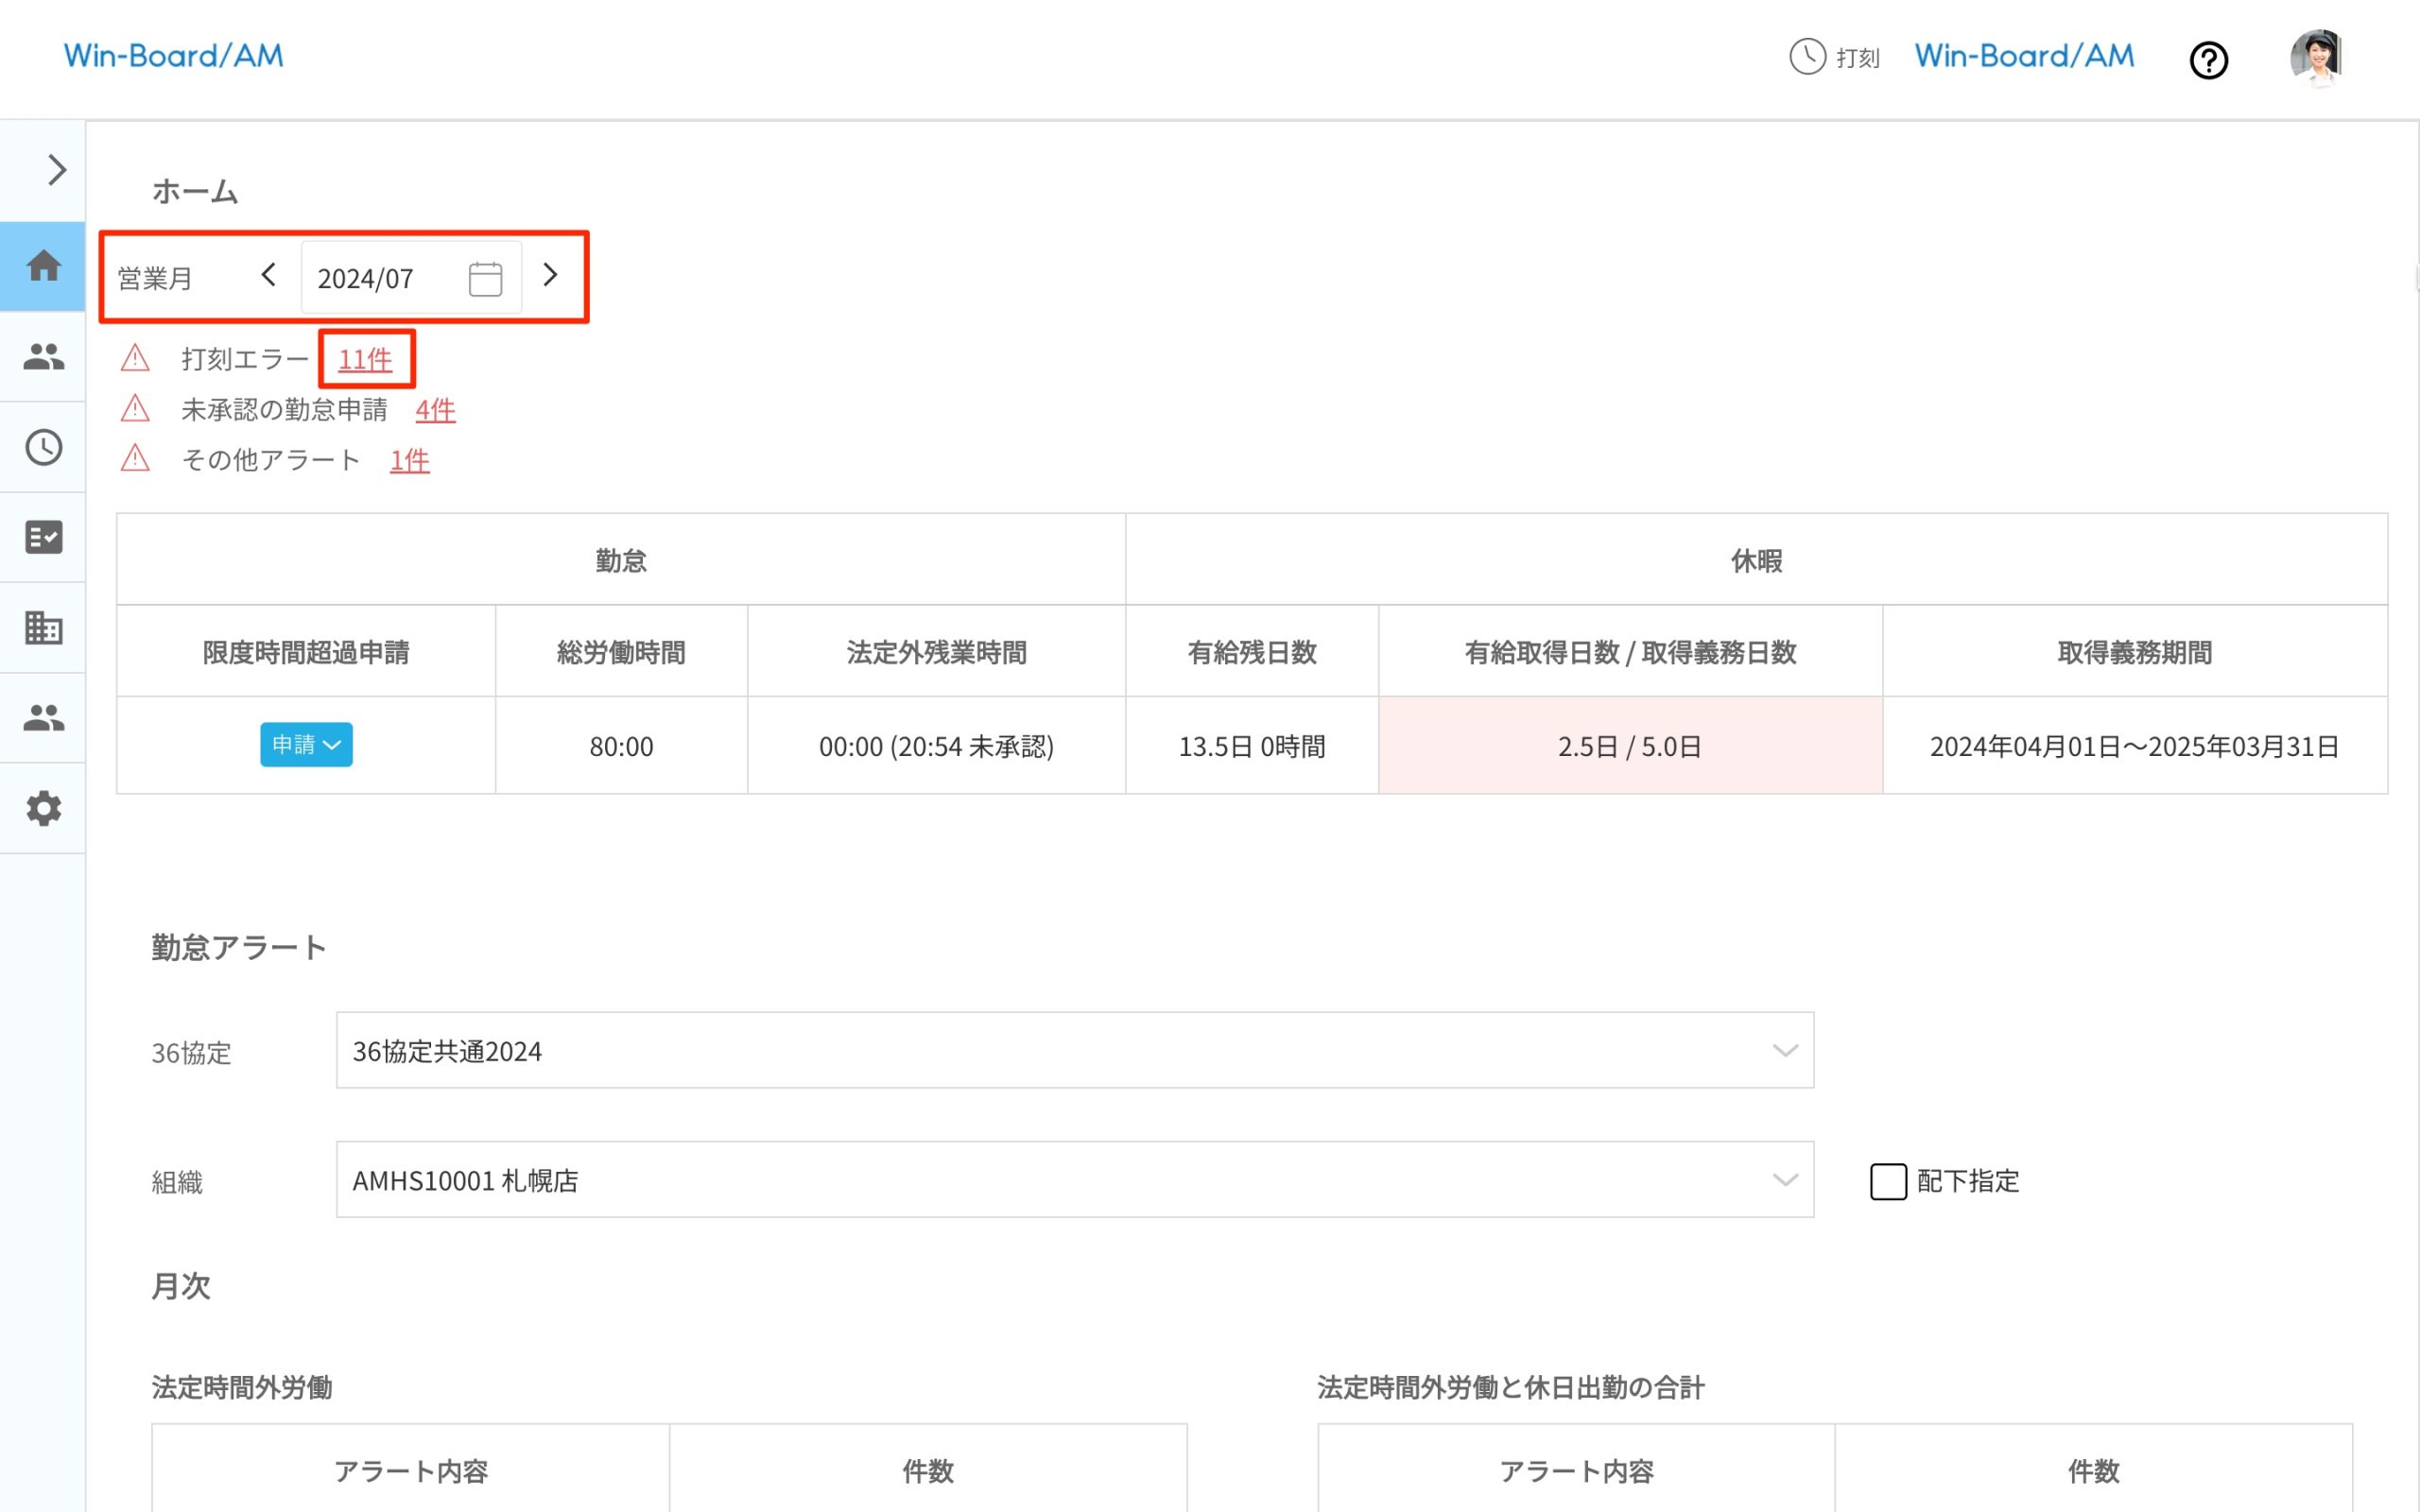Open the blue 申請 dropdown button
2420x1512 pixels.
pos(306,745)
